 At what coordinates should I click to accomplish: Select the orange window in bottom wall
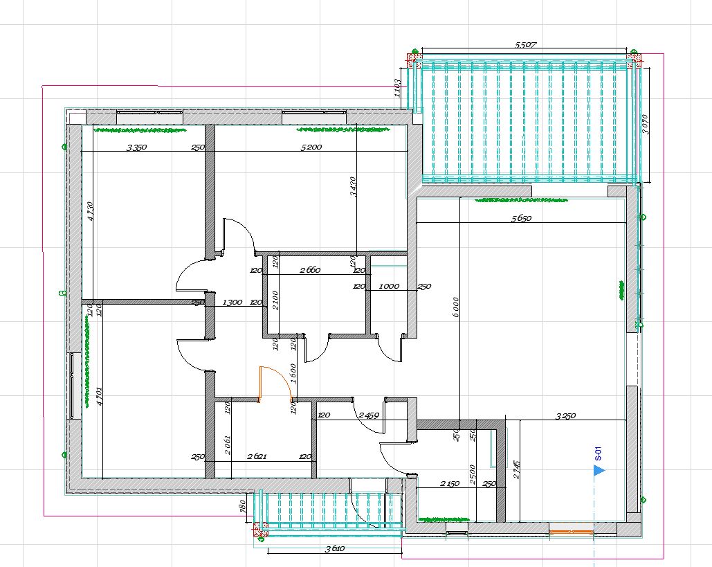point(572,531)
